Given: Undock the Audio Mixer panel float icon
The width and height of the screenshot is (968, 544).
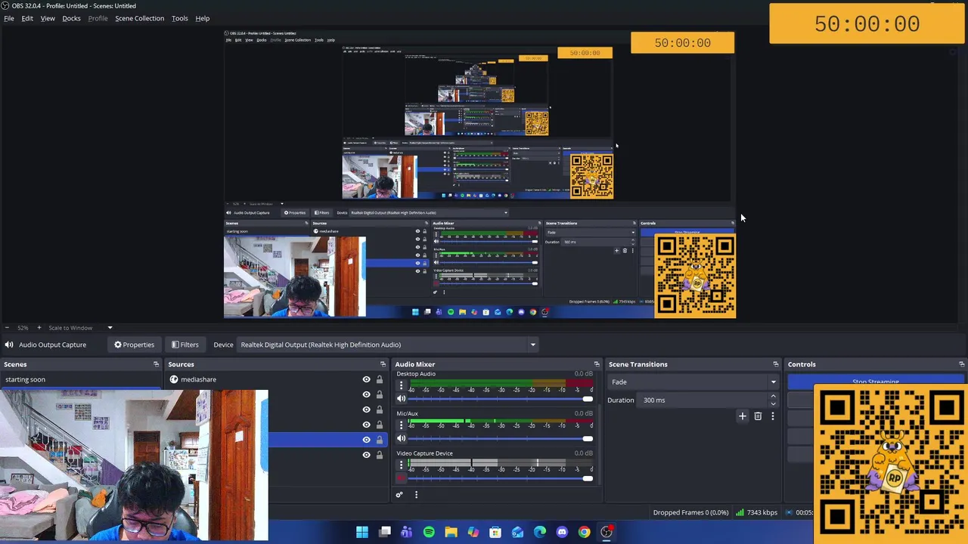Looking at the screenshot, I should coord(597,364).
